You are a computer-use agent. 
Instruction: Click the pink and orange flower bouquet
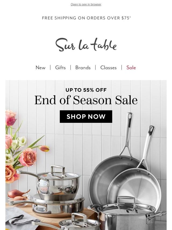[x=23, y=147]
